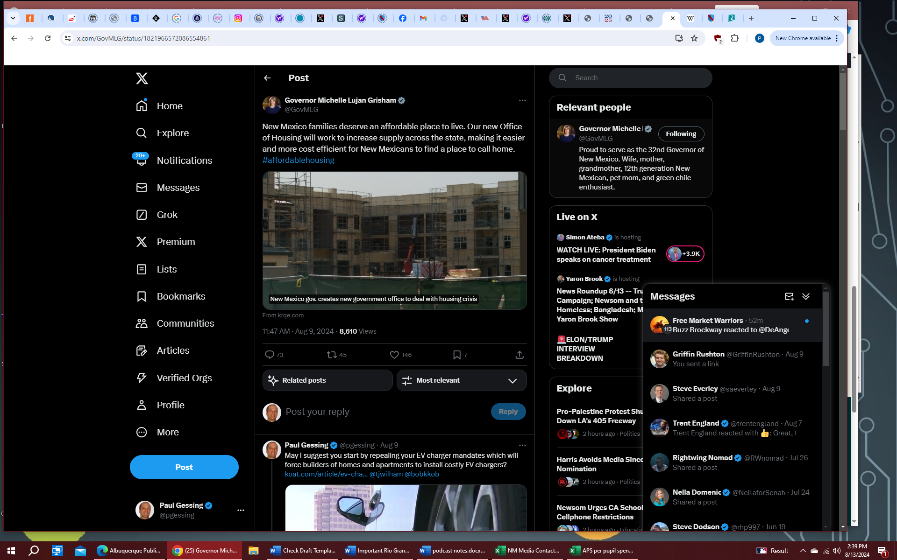Click the like heart icon on the post
The image size is (897, 560).
click(394, 355)
